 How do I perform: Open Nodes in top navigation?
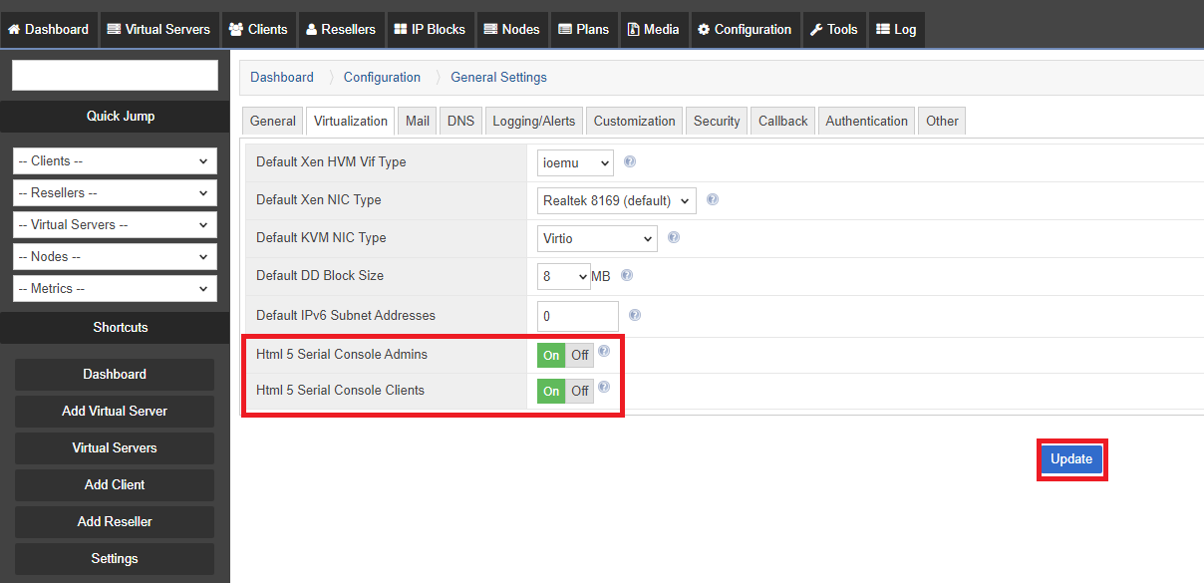tap(511, 29)
